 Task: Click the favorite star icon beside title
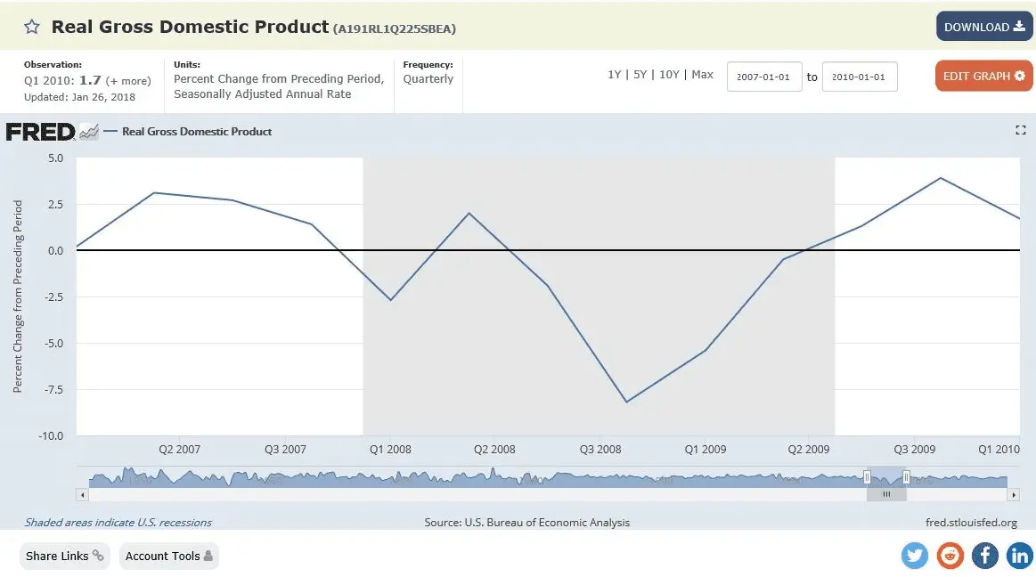32,27
